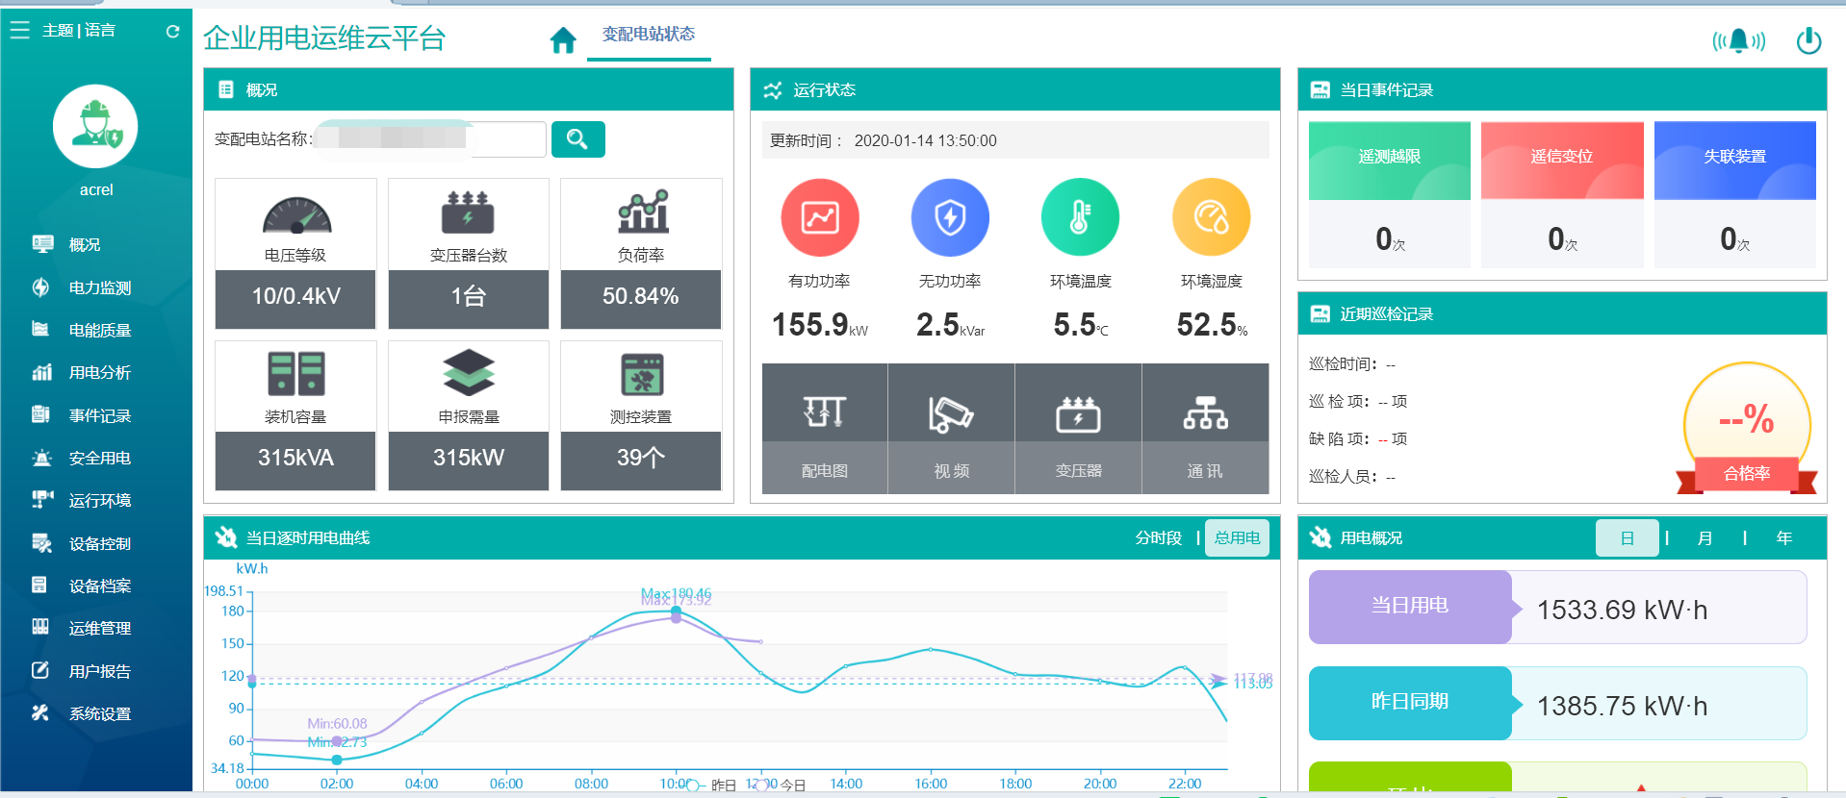This screenshot has height=798, width=1846.
Task: Select 月 in 用电概况 panel
Action: [1705, 538]
